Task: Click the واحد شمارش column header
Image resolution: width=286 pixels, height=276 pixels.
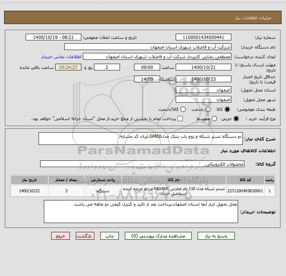Action: (103, 180)
